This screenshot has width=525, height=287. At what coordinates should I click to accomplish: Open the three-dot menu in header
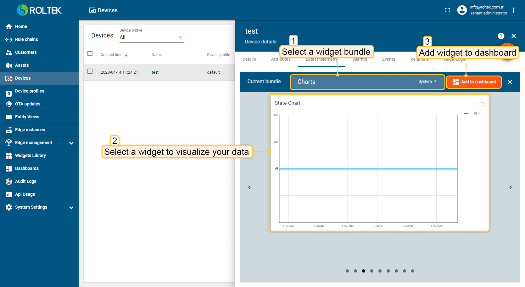tap(514, 10)
